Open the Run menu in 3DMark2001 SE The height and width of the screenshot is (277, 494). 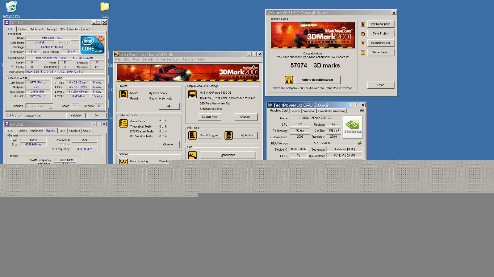coord(136,59)
